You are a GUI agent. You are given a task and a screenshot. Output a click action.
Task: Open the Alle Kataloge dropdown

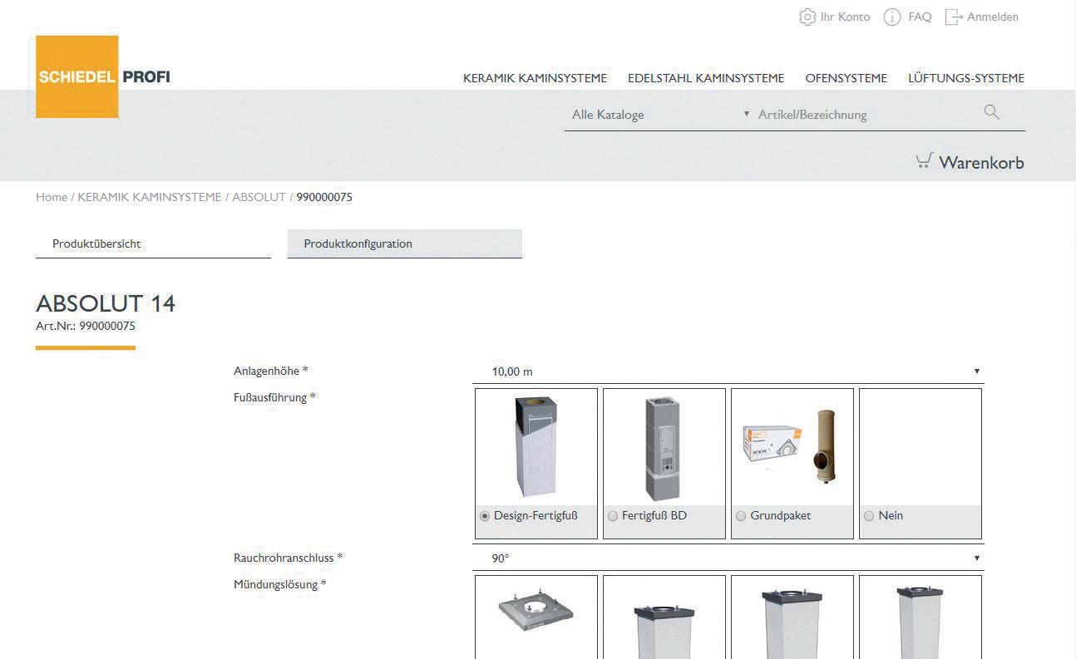pos(660,115)
